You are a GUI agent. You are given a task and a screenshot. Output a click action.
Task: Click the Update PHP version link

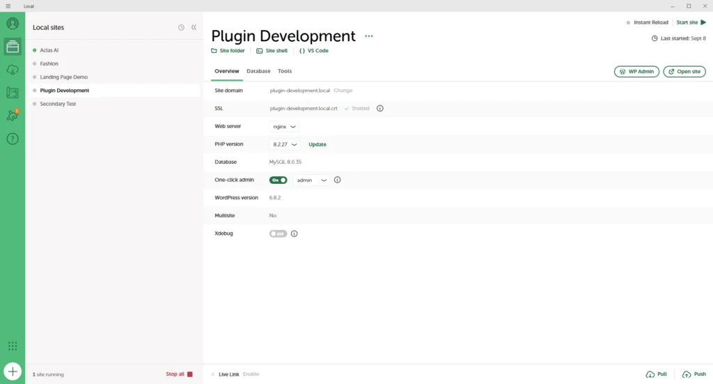click(318, 144)
